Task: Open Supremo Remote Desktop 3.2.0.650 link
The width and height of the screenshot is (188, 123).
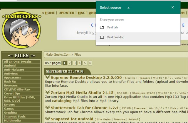Action: pos(86,77)
